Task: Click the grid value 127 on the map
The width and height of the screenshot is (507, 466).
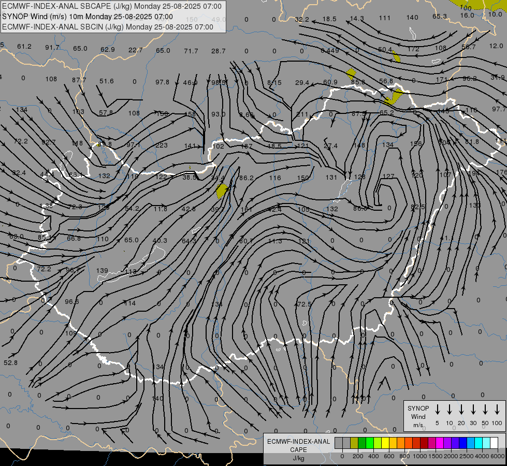Action: (x=388, y=176)
